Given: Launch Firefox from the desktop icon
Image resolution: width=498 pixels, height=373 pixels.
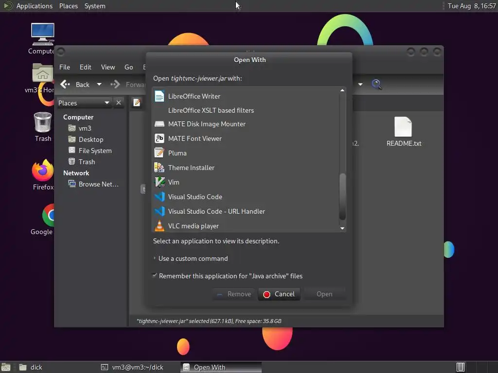Looking at the screenshot, I should click(x=43, y=170).
